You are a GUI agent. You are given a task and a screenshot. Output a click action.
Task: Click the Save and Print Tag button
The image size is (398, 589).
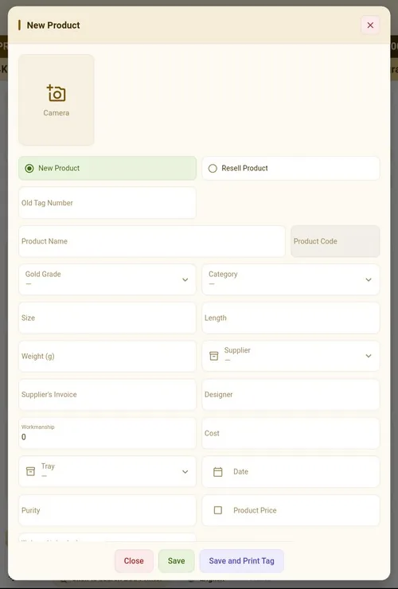click(242, 561)
